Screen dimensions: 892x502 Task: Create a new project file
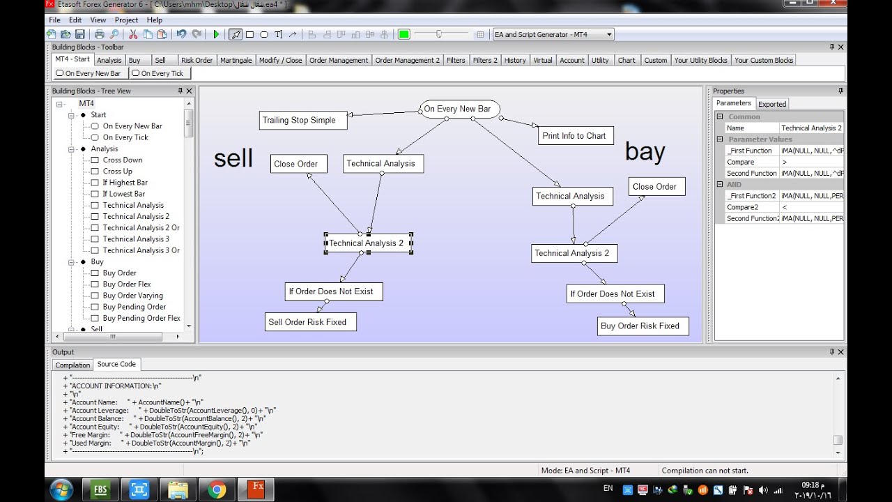tap(52, 34)
